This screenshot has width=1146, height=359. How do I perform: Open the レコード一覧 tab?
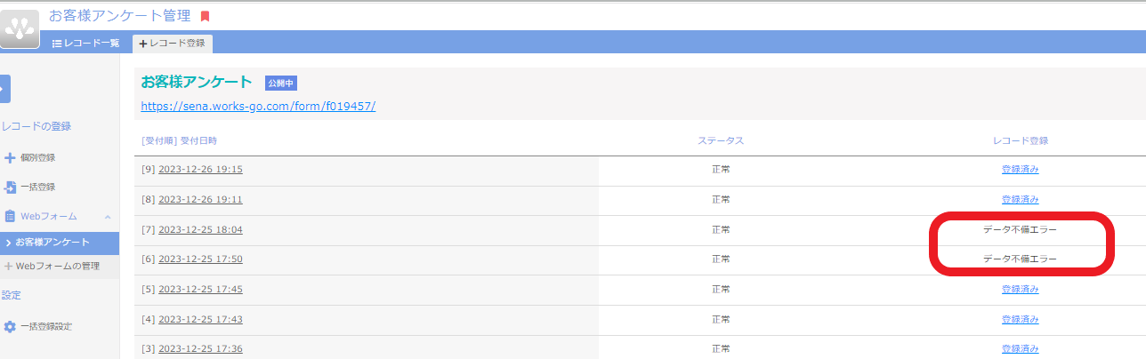coord(85,43)
